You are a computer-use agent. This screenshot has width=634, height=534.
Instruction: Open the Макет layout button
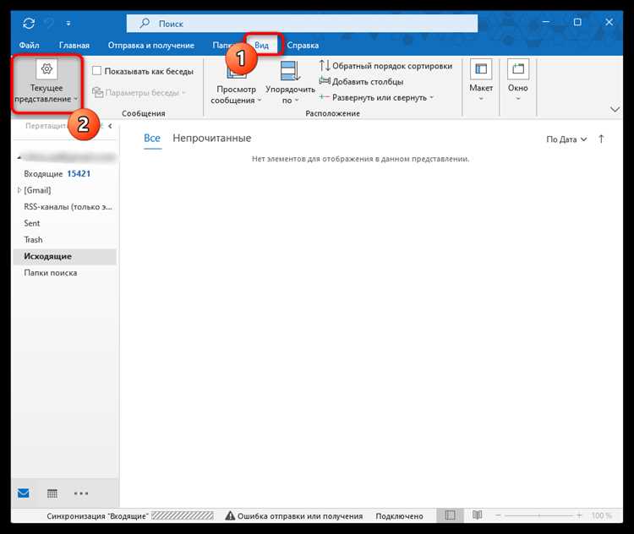click(481, 81)
